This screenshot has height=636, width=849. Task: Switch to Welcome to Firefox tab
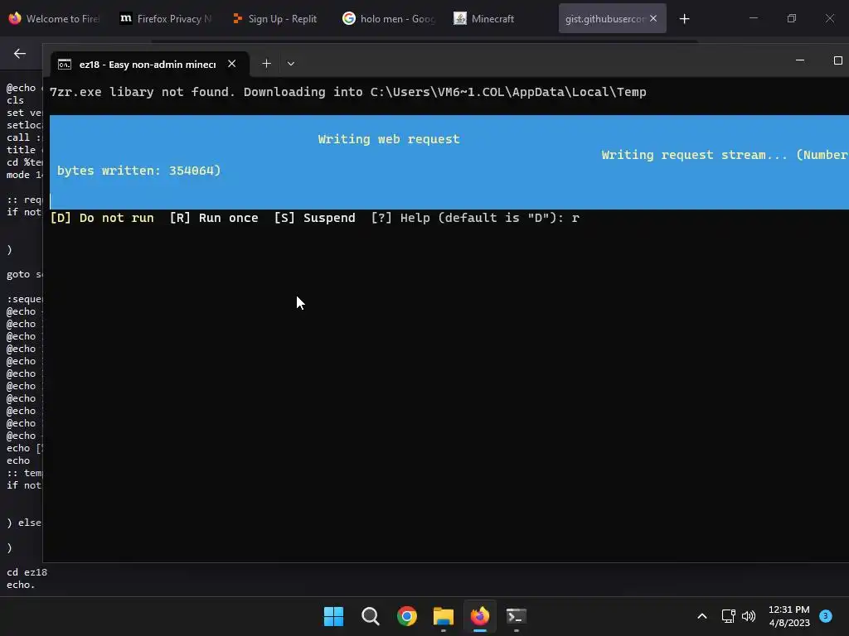pos(54,18)
